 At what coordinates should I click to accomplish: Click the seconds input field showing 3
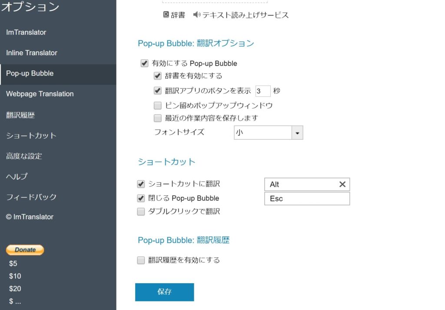pos(262,91)
